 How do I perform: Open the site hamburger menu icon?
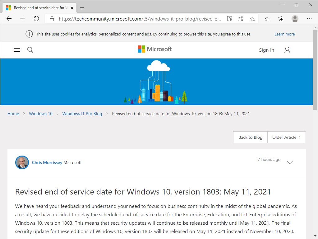pyautogui.click(x=17, y=49)
